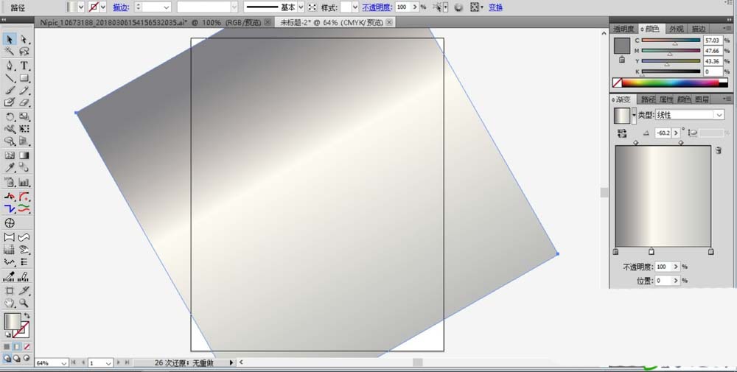The width and height of the screenshot is (737, 372).
Task: Click the 变换 link
Action: pos(495,7)
